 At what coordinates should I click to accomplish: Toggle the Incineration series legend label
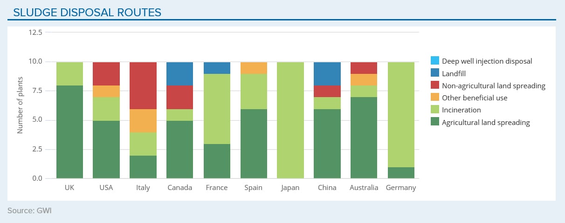pyautogui.click(x=461, y=110)
